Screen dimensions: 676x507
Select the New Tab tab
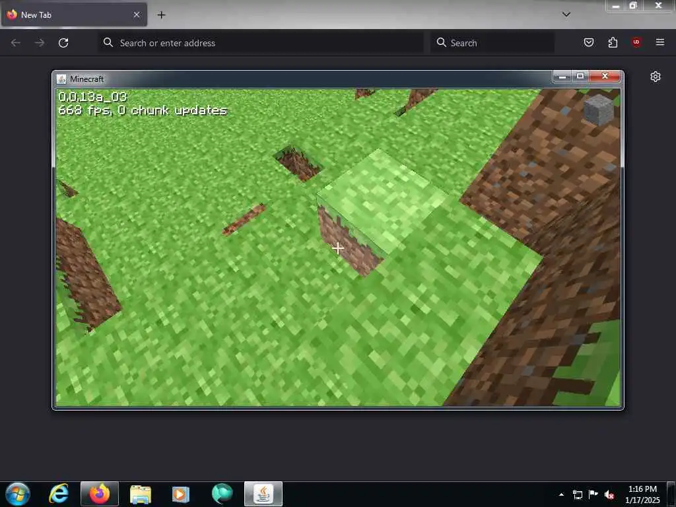point(74,15)
